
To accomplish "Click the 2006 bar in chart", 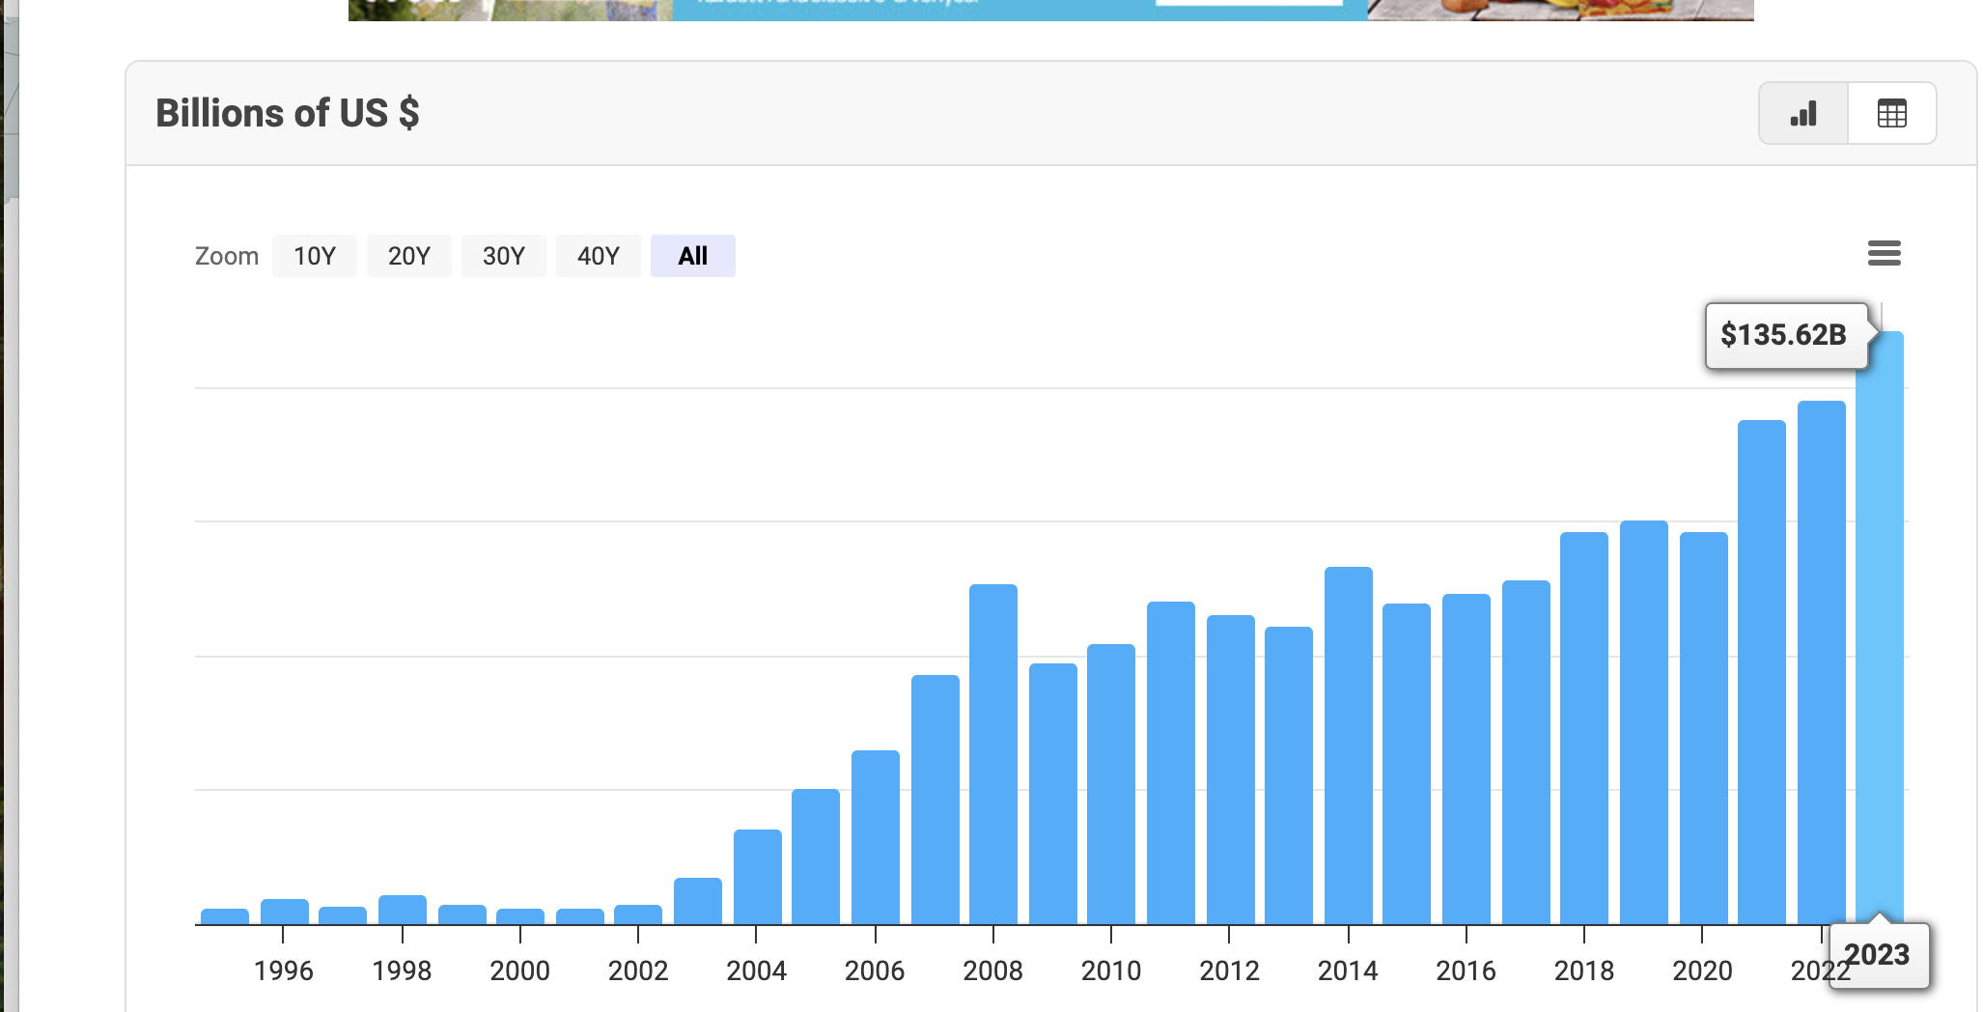I will click(876, 837).
